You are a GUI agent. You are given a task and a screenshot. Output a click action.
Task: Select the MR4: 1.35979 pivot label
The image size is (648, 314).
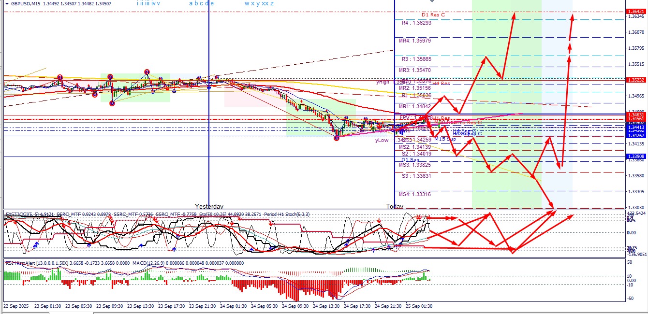click(415, 41)
